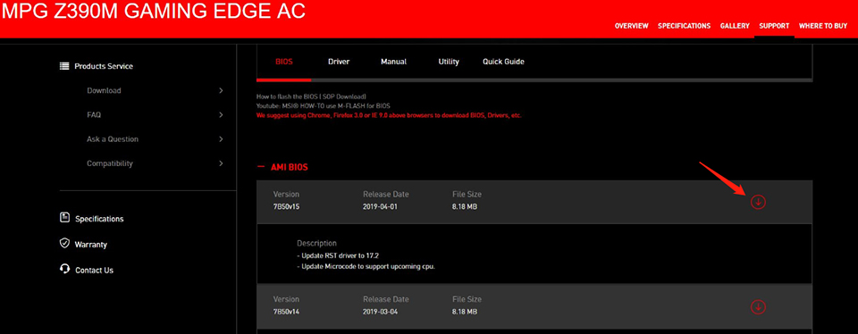The height and width of the screenshot is (334, 858).
Task: Click the red browser recommendation notice
Action: pyautogui.click(x=389, y=115)
